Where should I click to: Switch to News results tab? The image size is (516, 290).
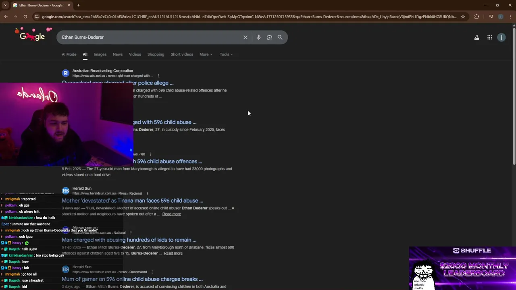coord(118,54)
